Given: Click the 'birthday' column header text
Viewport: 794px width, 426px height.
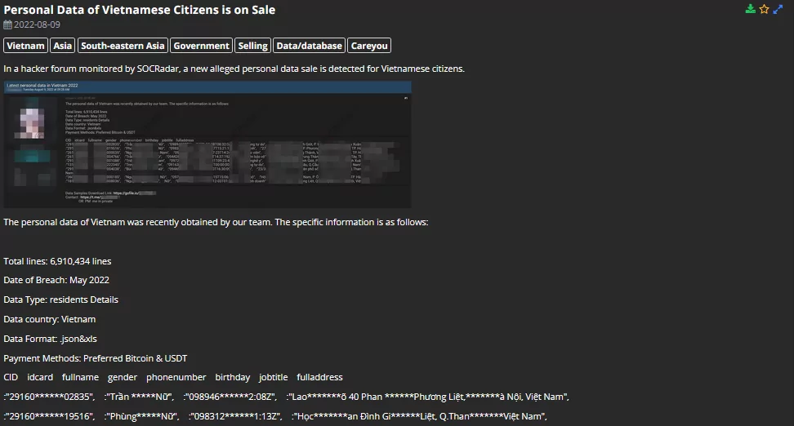Looking at the screenshot, I should [233, 377].
